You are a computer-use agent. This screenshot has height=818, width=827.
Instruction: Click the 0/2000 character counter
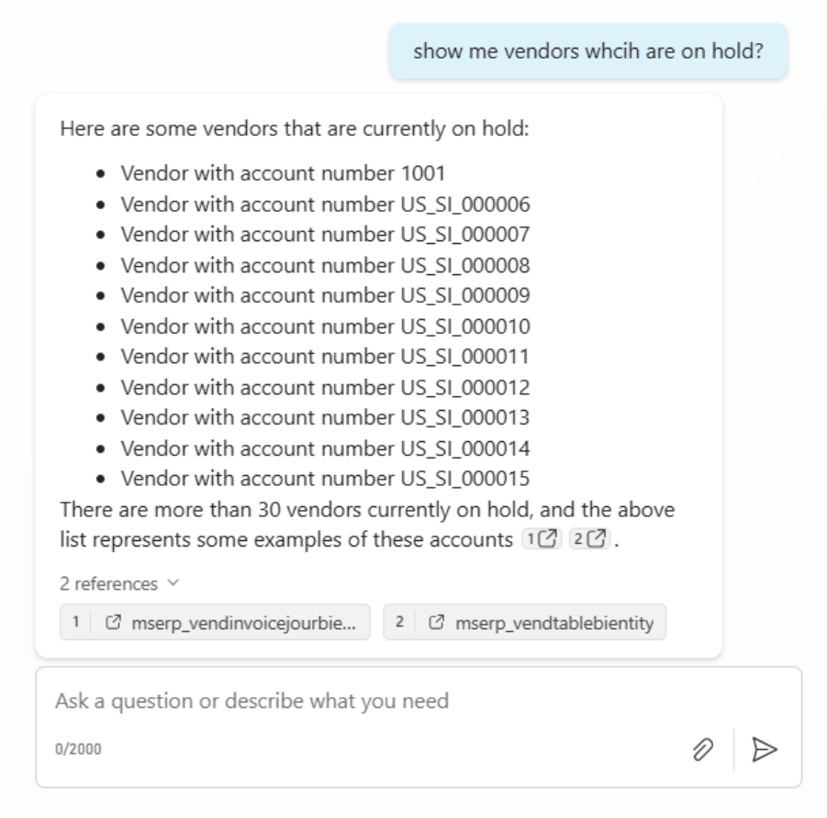coord(79,748)
